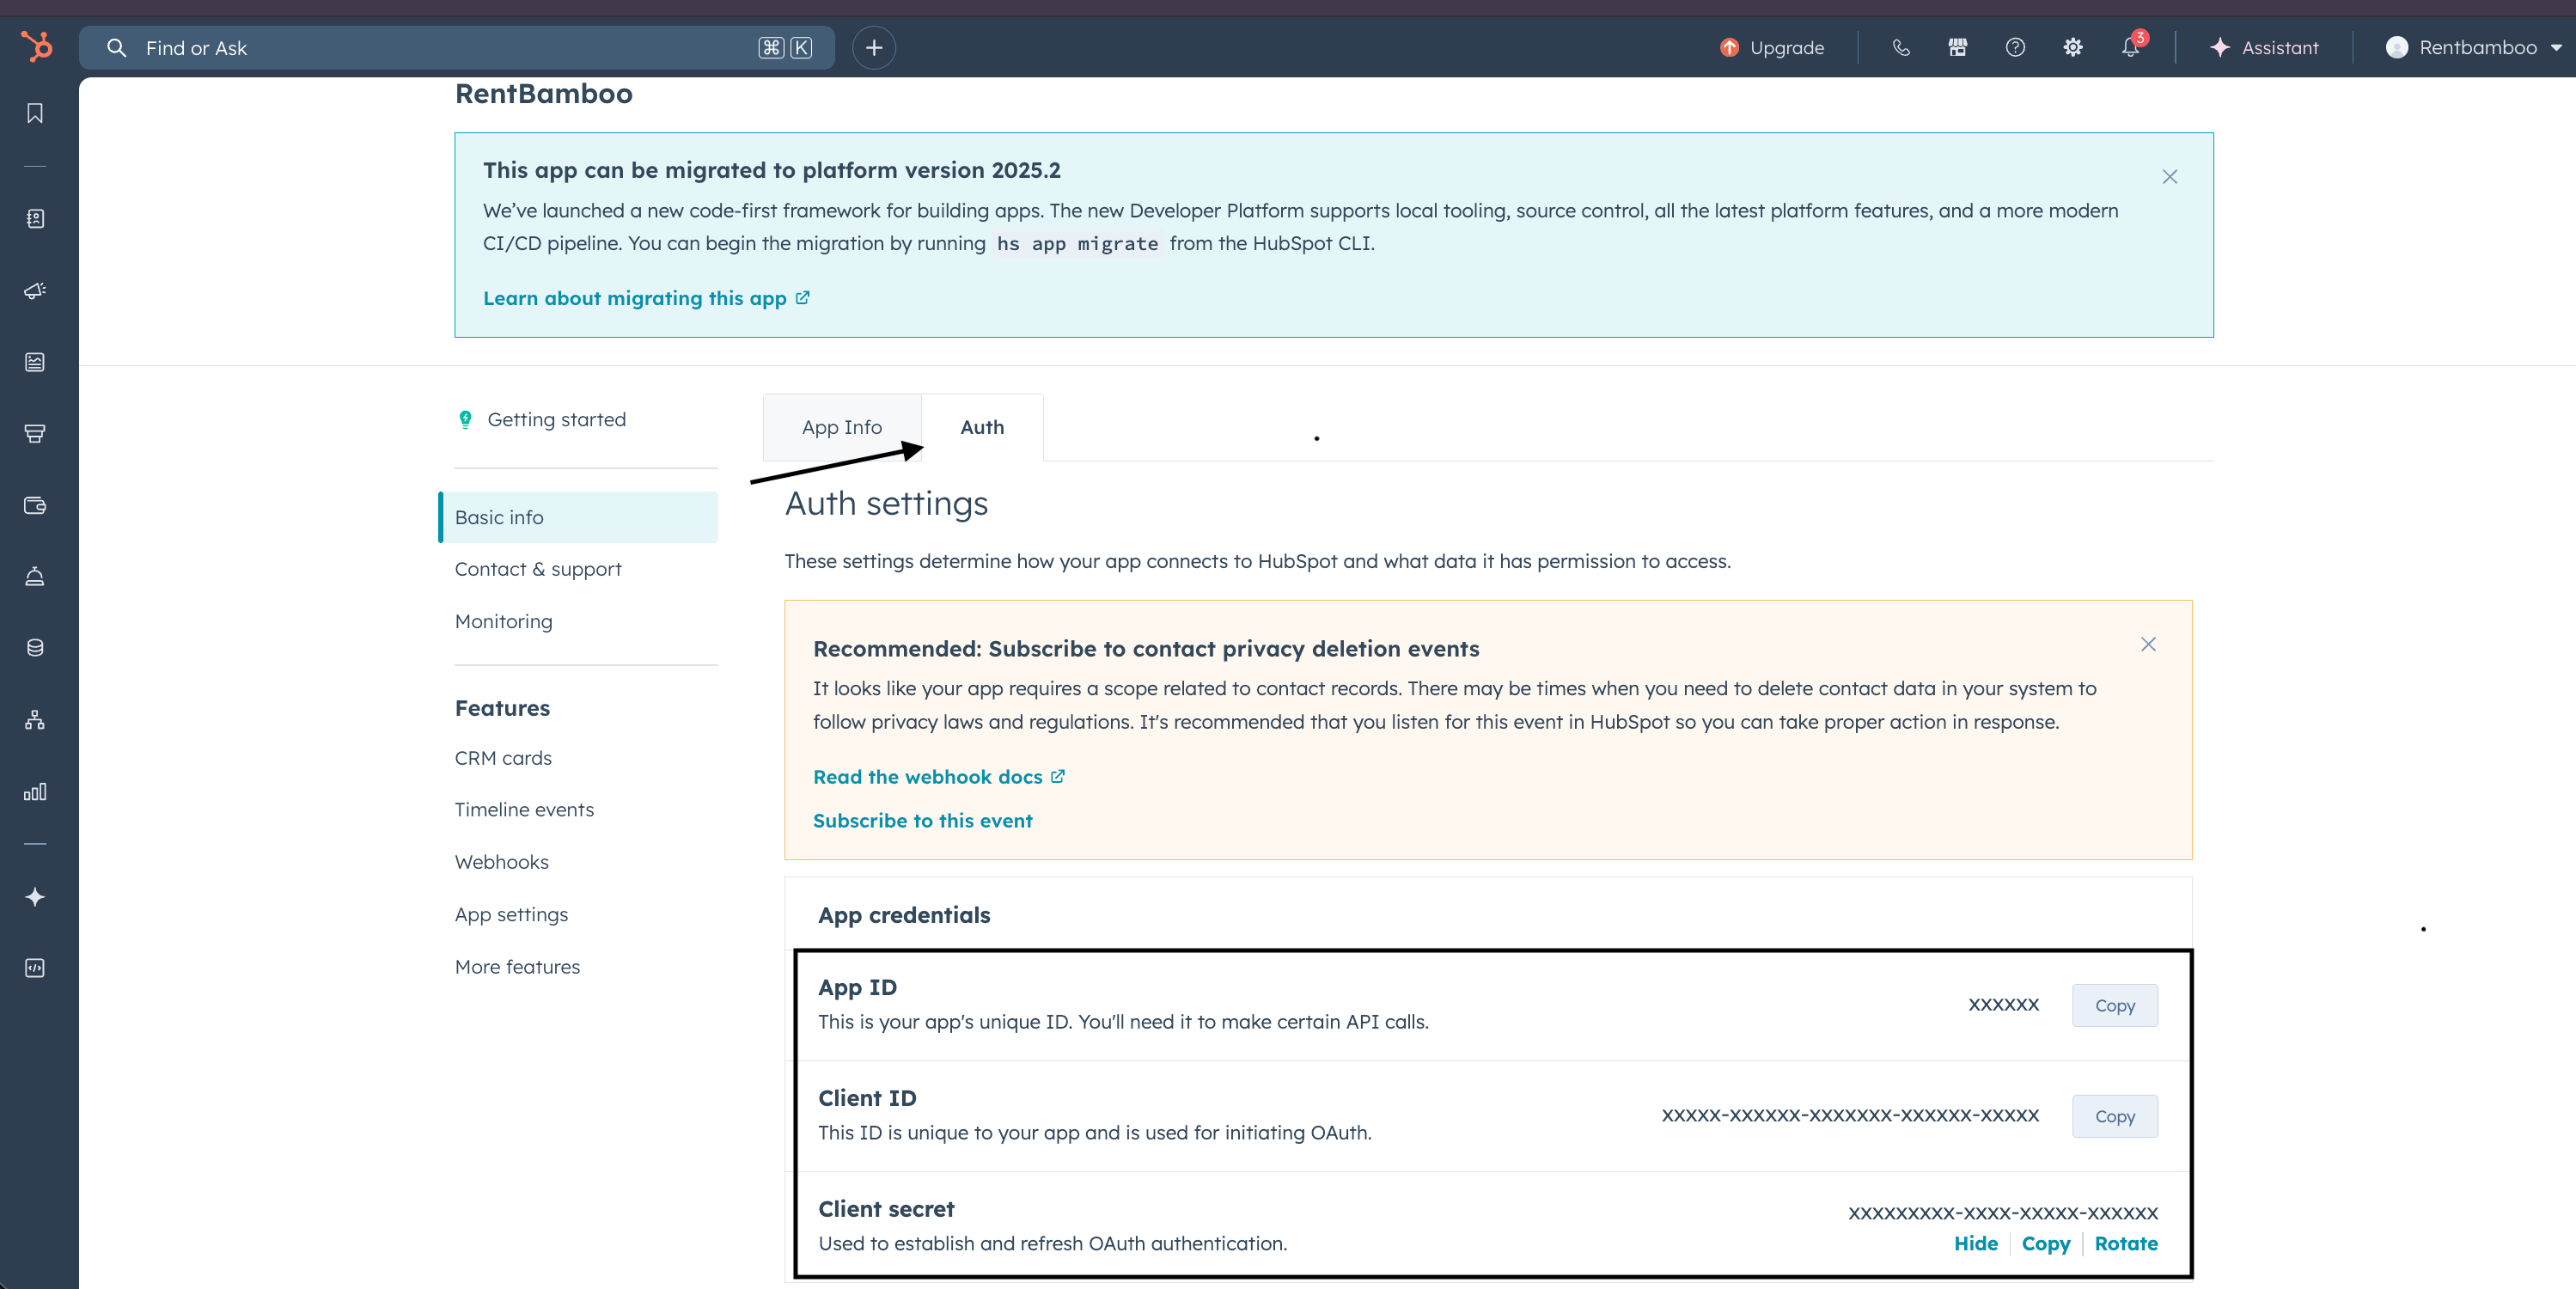Expand the Rentbamboo account menu
The height and width of the screenshot is (1289, 2576).
(2472, 47)
